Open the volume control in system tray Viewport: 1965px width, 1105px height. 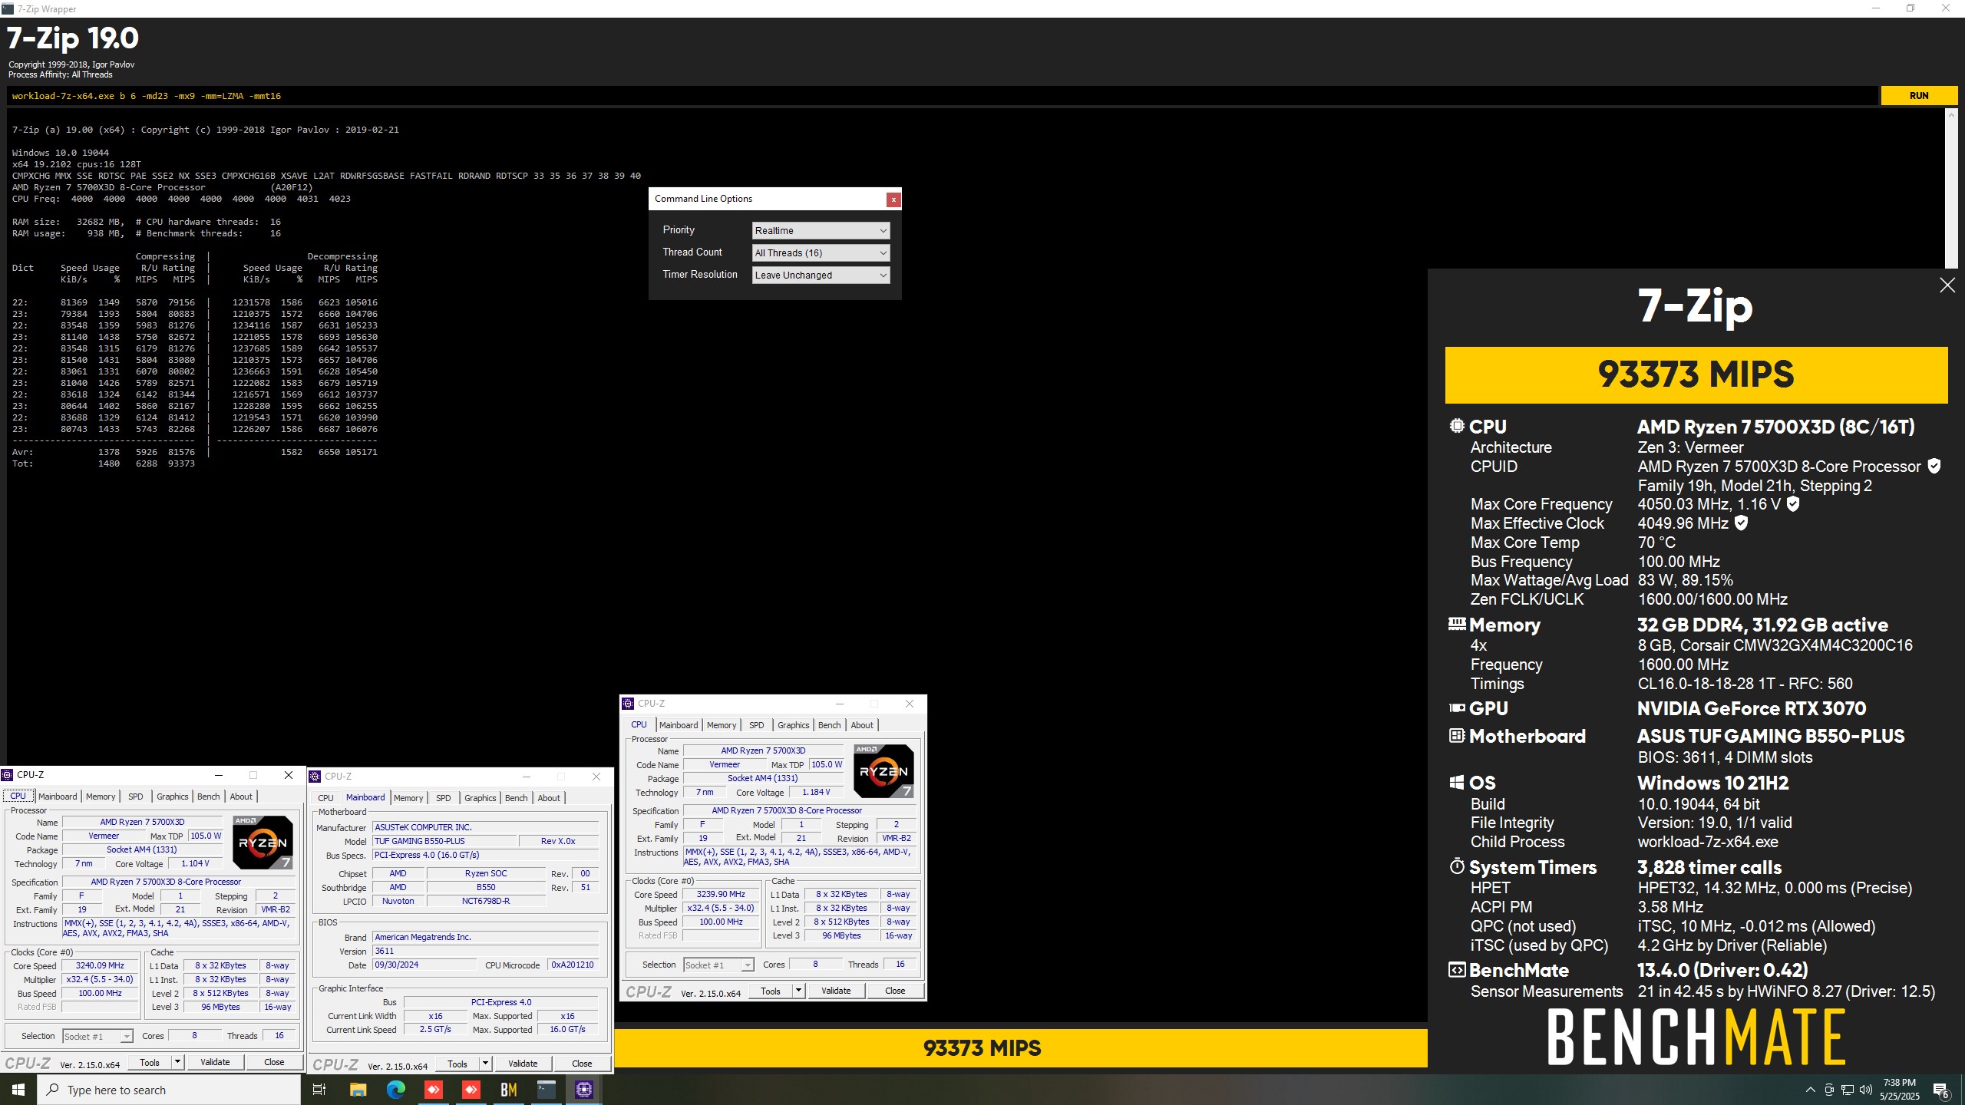click(x=1866, y=1090)
